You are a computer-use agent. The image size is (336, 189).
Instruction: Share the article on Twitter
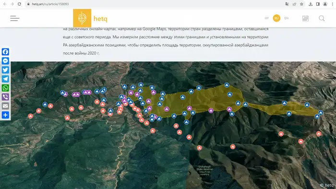pyautogui.click(x=5, y=70)
